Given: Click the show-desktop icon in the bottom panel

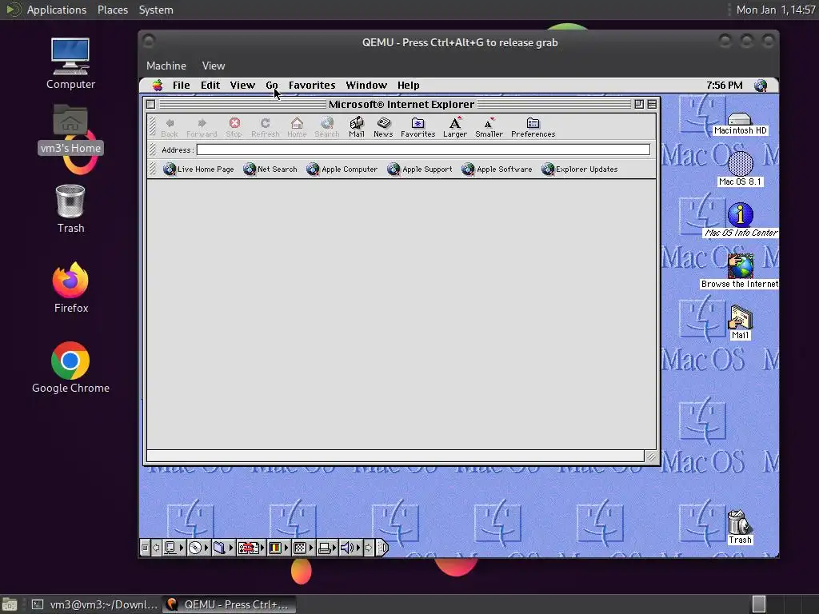Looking at the screenshot, I should pyautogui.click(x=10, y=604).
